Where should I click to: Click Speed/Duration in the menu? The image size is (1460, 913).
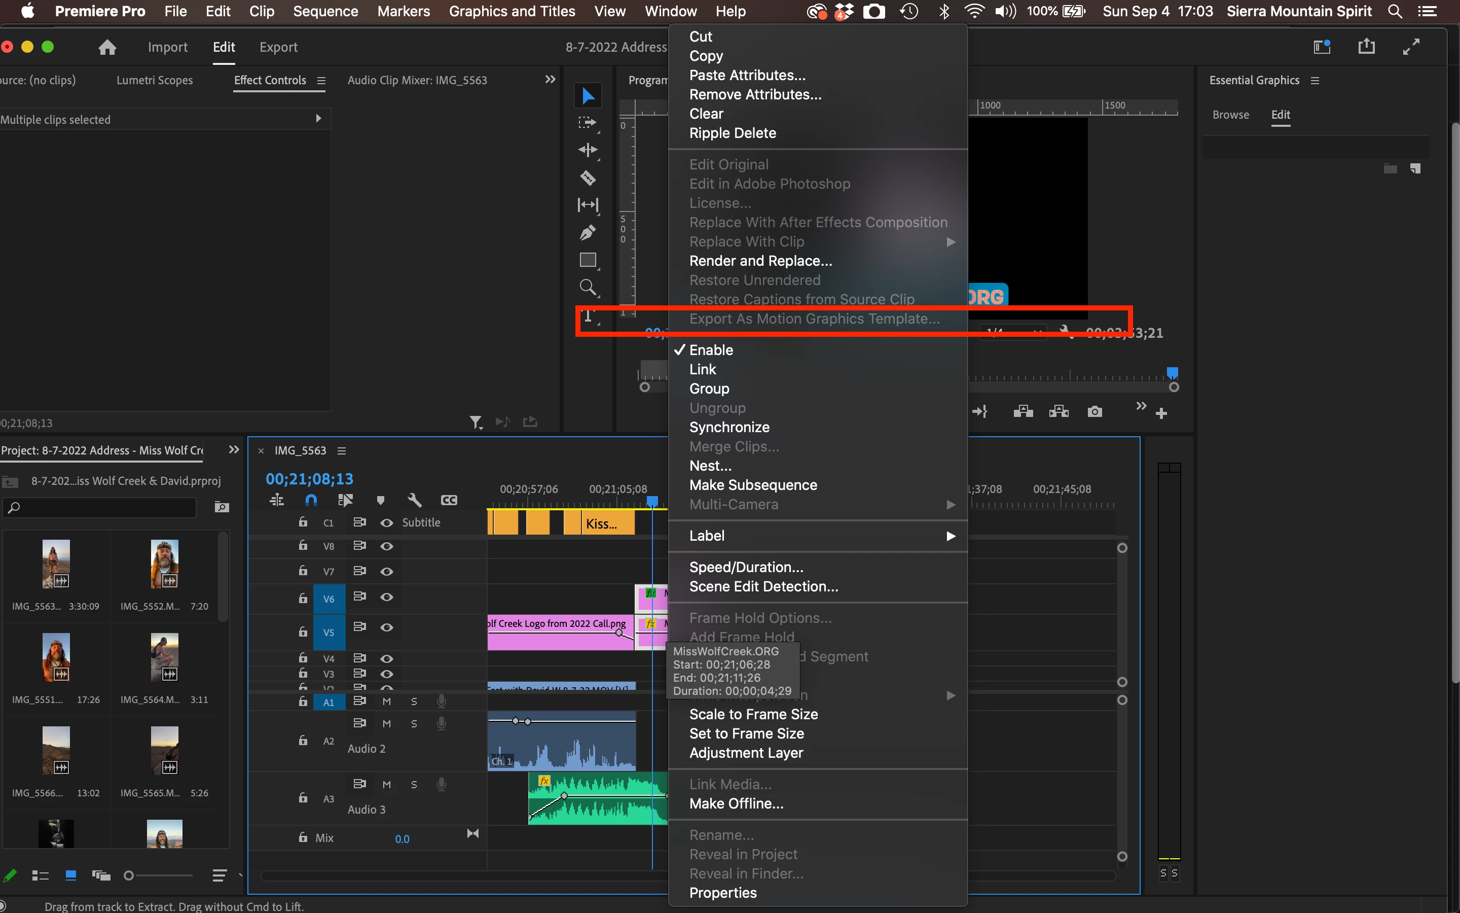tap(746, 567)
